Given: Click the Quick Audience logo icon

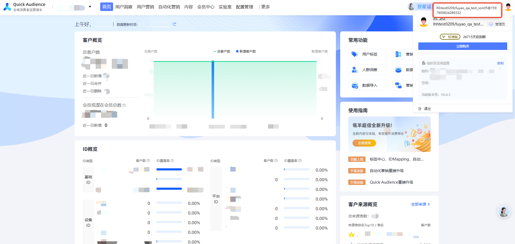Looking at the screenshot, I should pyautogui.click(x=7, y=7).
